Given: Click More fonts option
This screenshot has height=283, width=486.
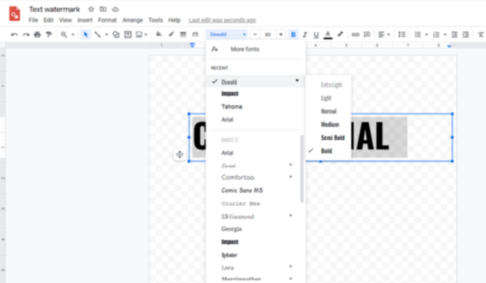Looking at the screenshot, I should click(245, 49).
